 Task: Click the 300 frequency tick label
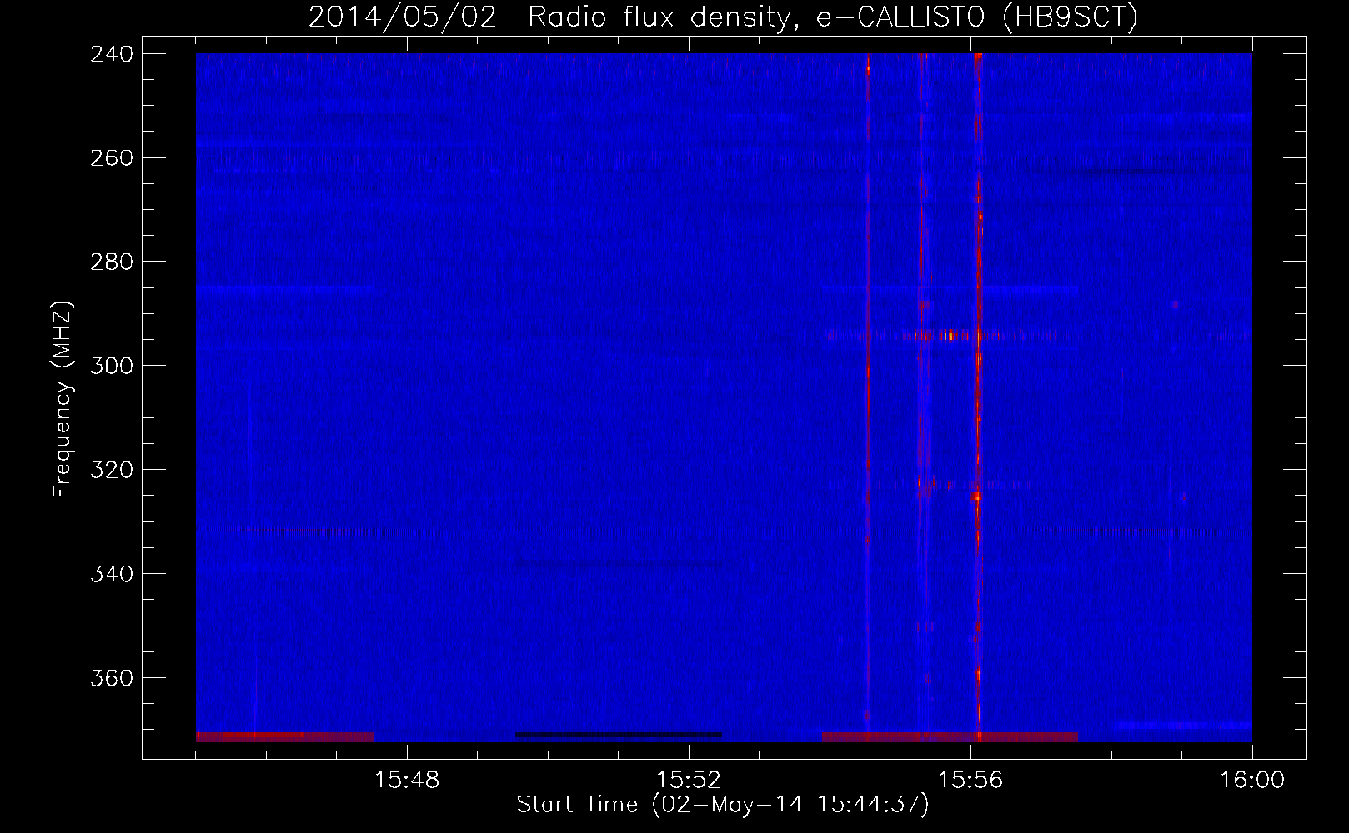click(x=112, y=366)
